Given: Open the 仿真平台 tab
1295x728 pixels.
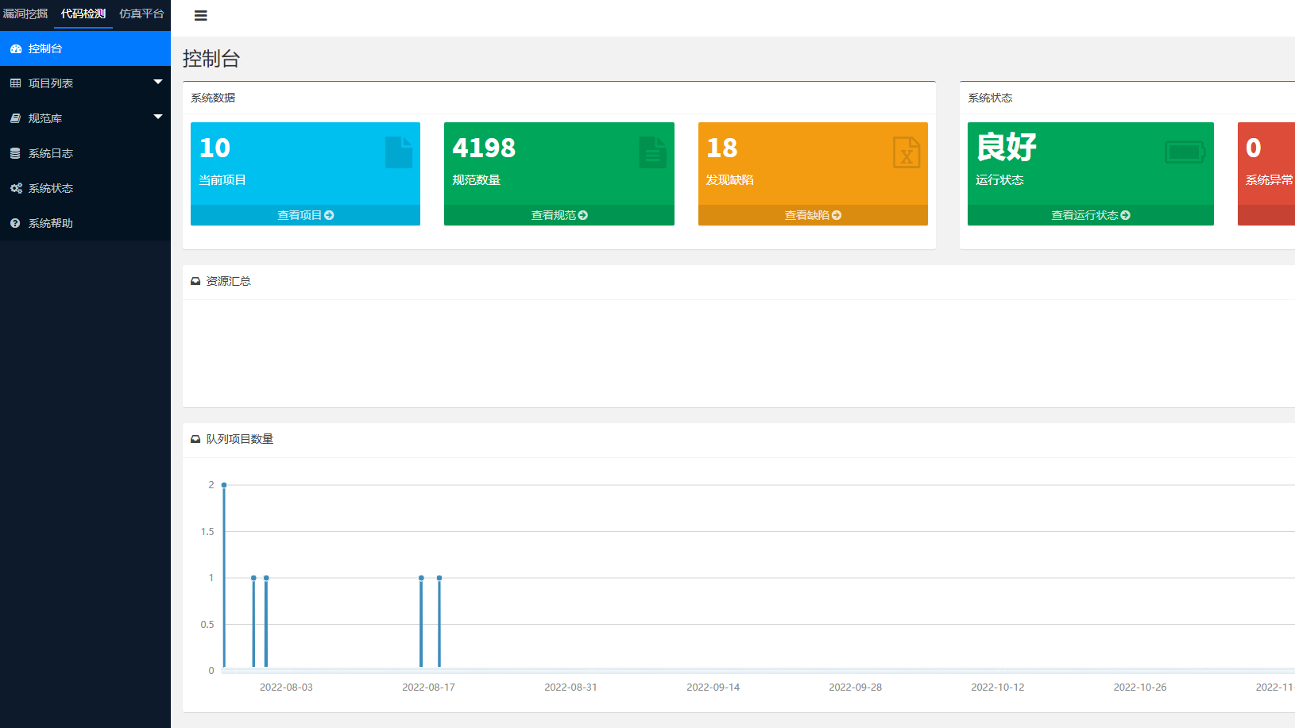Looking at the screenshot, I should click(141, 13).
